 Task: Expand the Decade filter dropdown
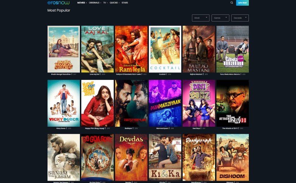[240, 18]
